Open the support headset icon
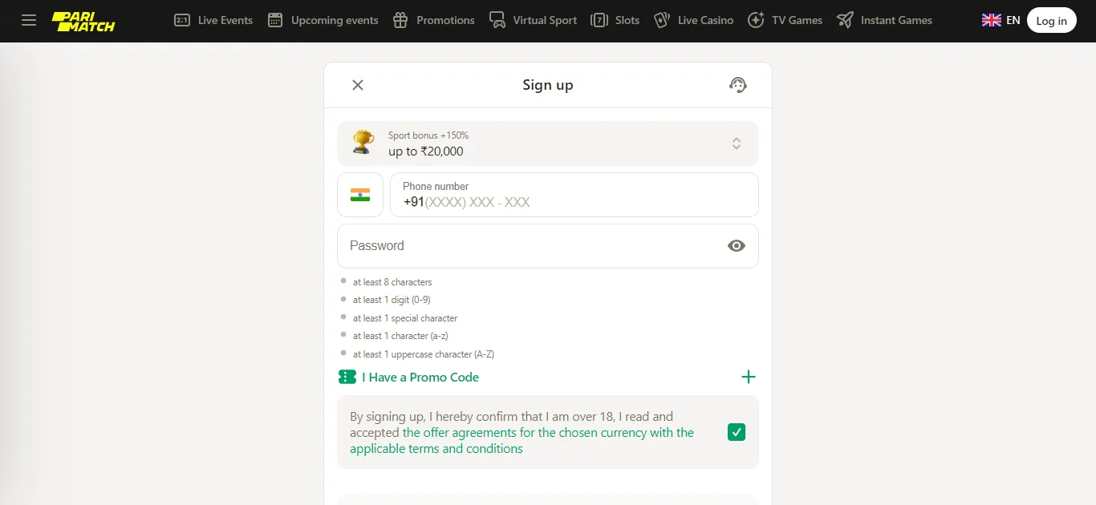This screenshot has height=505, width=1096. click(738, 85)
